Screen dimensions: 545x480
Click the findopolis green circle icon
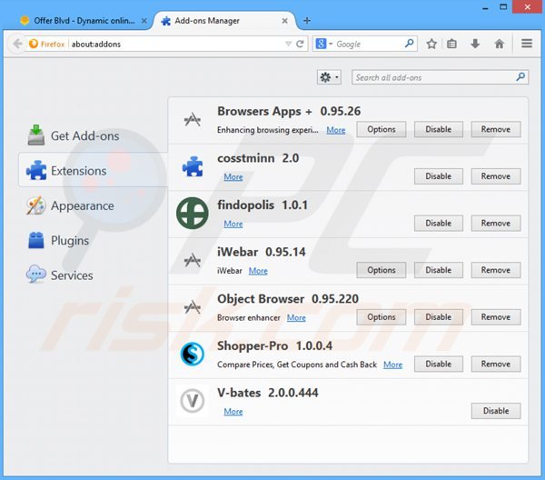[x=193, y=214]
